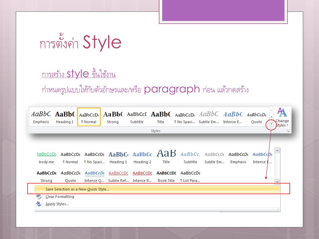The width and height of the screenshot is (319, 239).
Task: Choose Book Title style in expanded gallery
Action: pyautogui.click(x=166, y=176)
